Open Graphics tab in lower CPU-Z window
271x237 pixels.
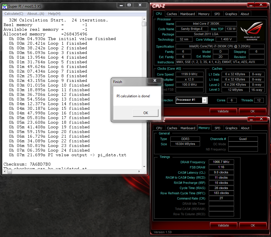[231, 128]
